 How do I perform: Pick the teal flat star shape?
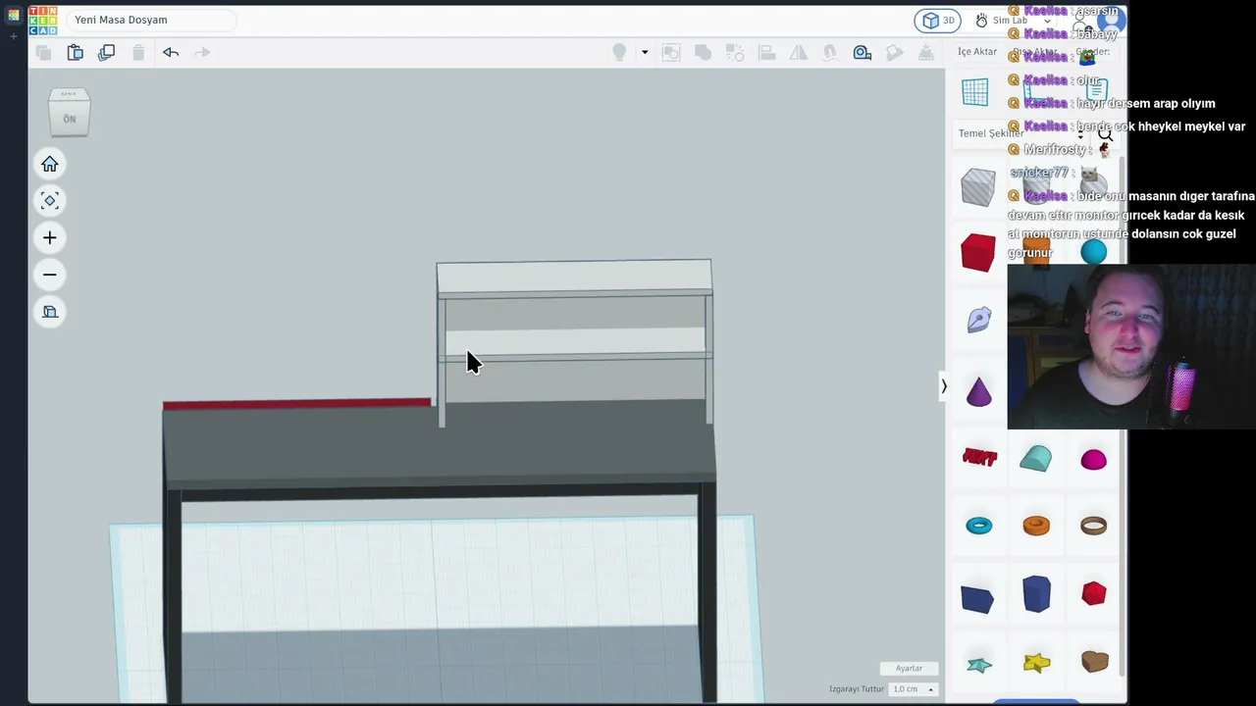coord(979,665)
